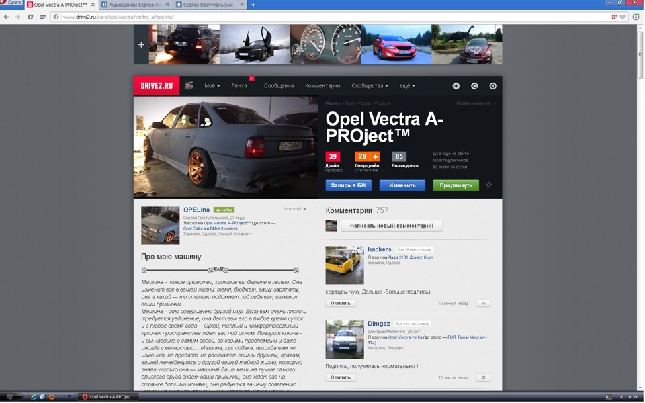The width and height of the screenshot is (645, 403).
Task: Click the plus add icon in navbar
Action: (456, 86)
